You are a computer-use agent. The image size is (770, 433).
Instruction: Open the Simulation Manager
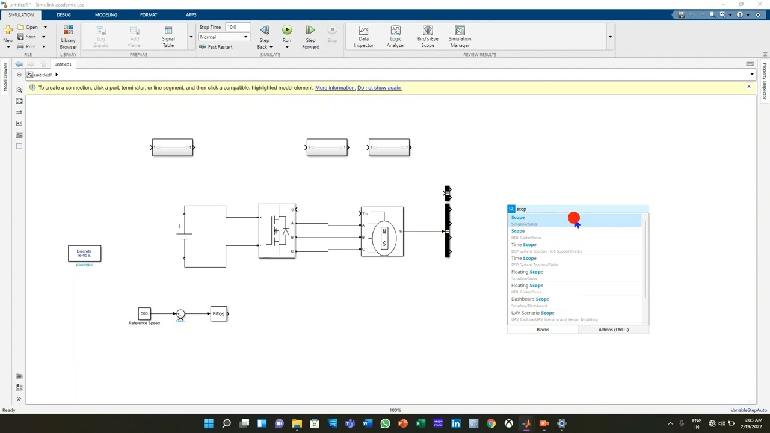coord(460,37)
